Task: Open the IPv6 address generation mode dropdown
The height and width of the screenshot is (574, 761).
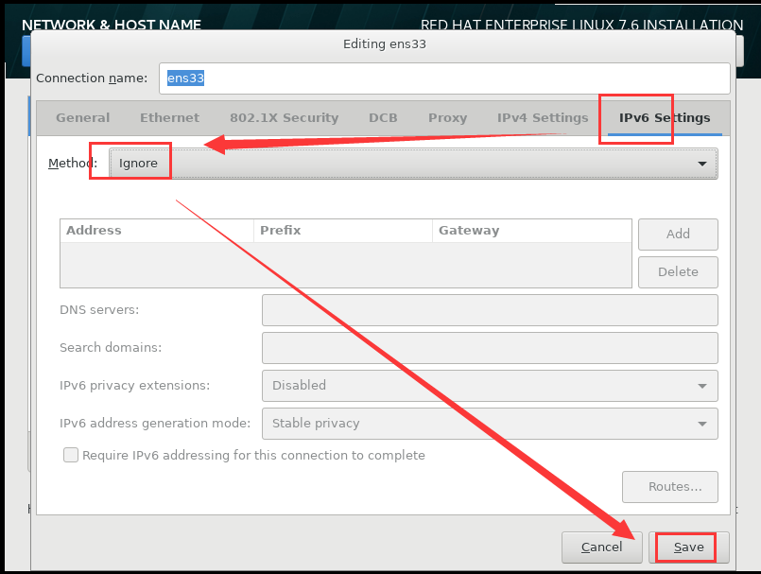Action: tap(490, 423)
